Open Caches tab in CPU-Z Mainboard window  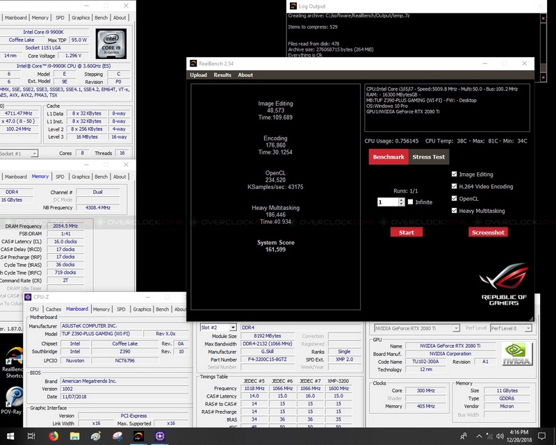(x=54, y=309)
